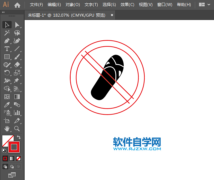Select the Shape Builder tool
This screenshot has height=180, width=214.
[x=7, y=89]
